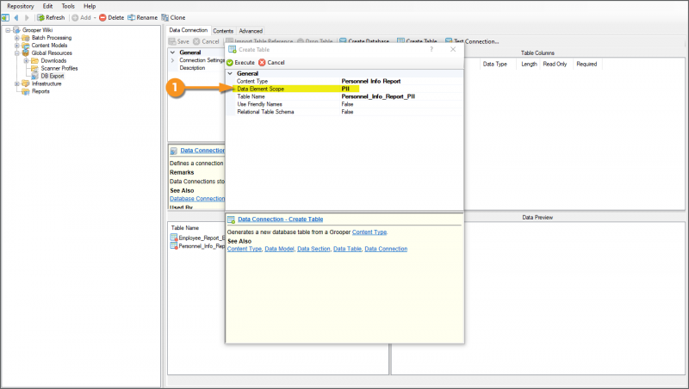Select the Scanner Profiles folder node

[x=59, y=69]
